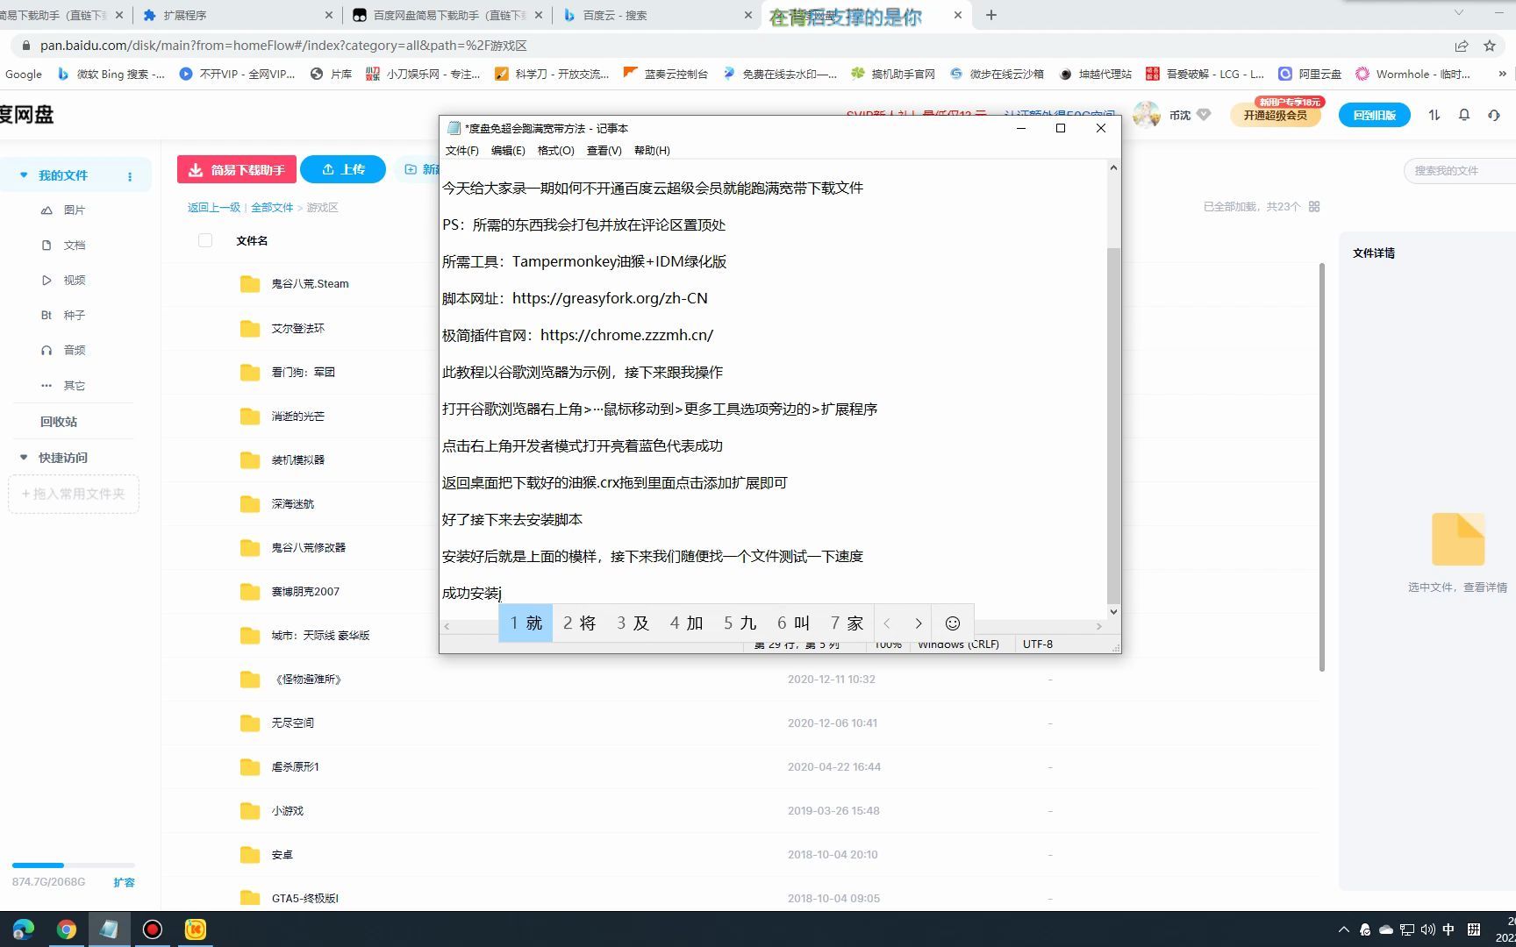Image resolution: width=1516 pixels, height=947 pixels.
Task: Open Chrome from the taskbar
Action: pos(67,929)
